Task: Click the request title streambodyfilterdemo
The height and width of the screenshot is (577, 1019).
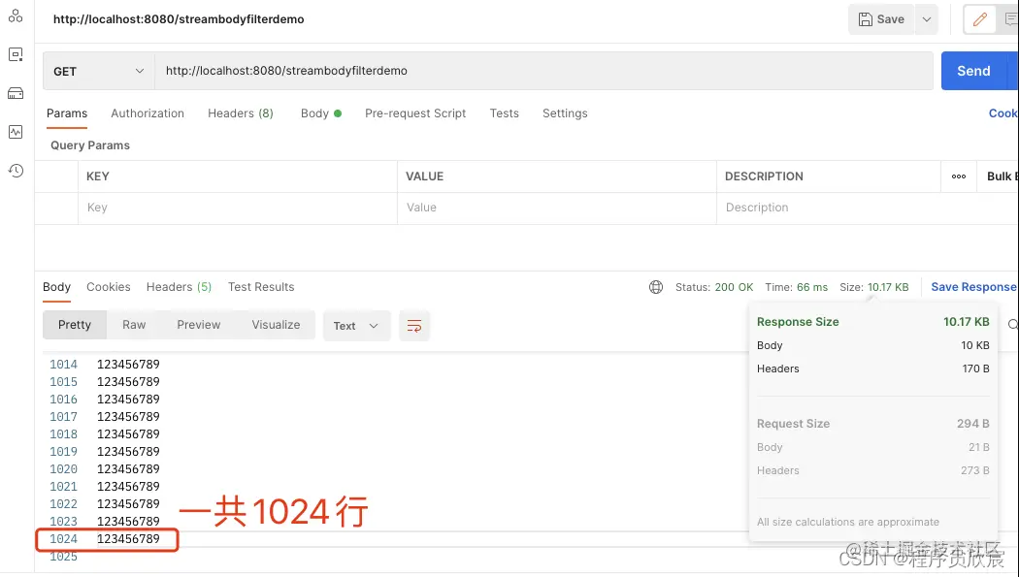Action: pyautogui.click(x=179, y=19)
